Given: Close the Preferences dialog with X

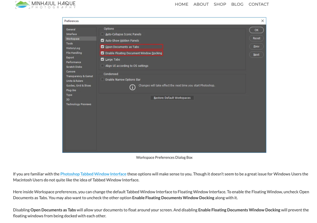Looking at the screenshot, I should pos(262,21).
